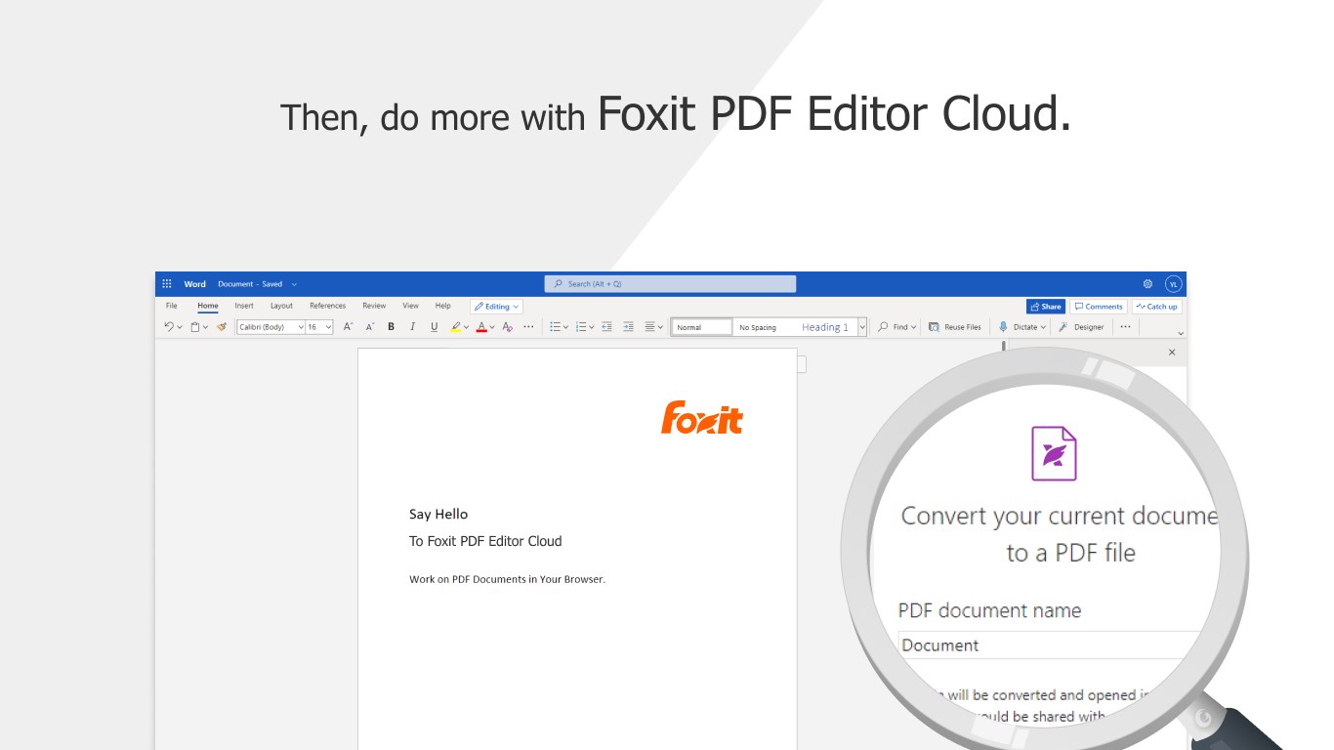This screenshot has width=1334, height=750.
Task: Apply the No Spacing style
Action: click(x=758, y=327)
